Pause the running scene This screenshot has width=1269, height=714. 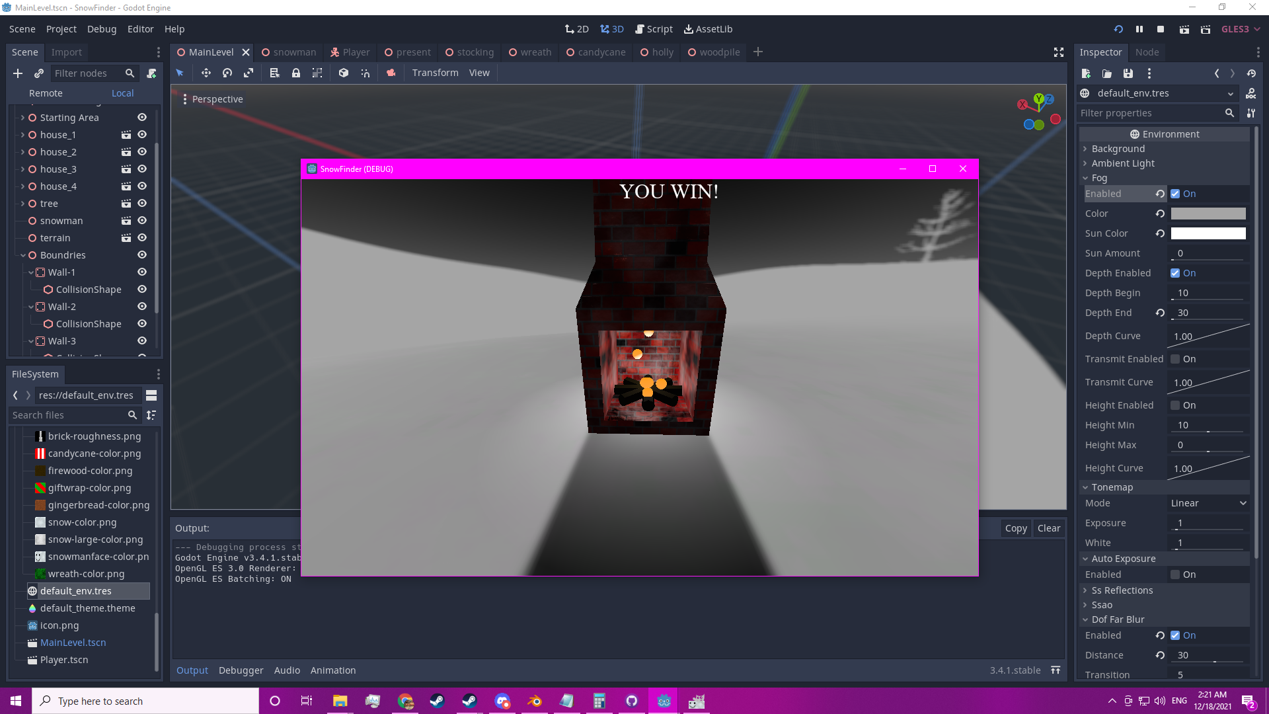coord(1139,29)
